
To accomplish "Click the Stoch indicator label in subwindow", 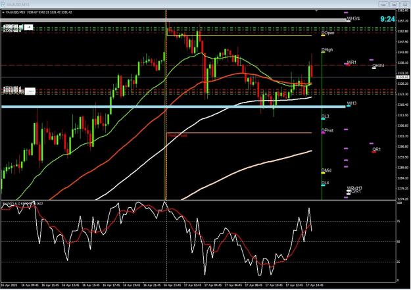I will point(22,203).
